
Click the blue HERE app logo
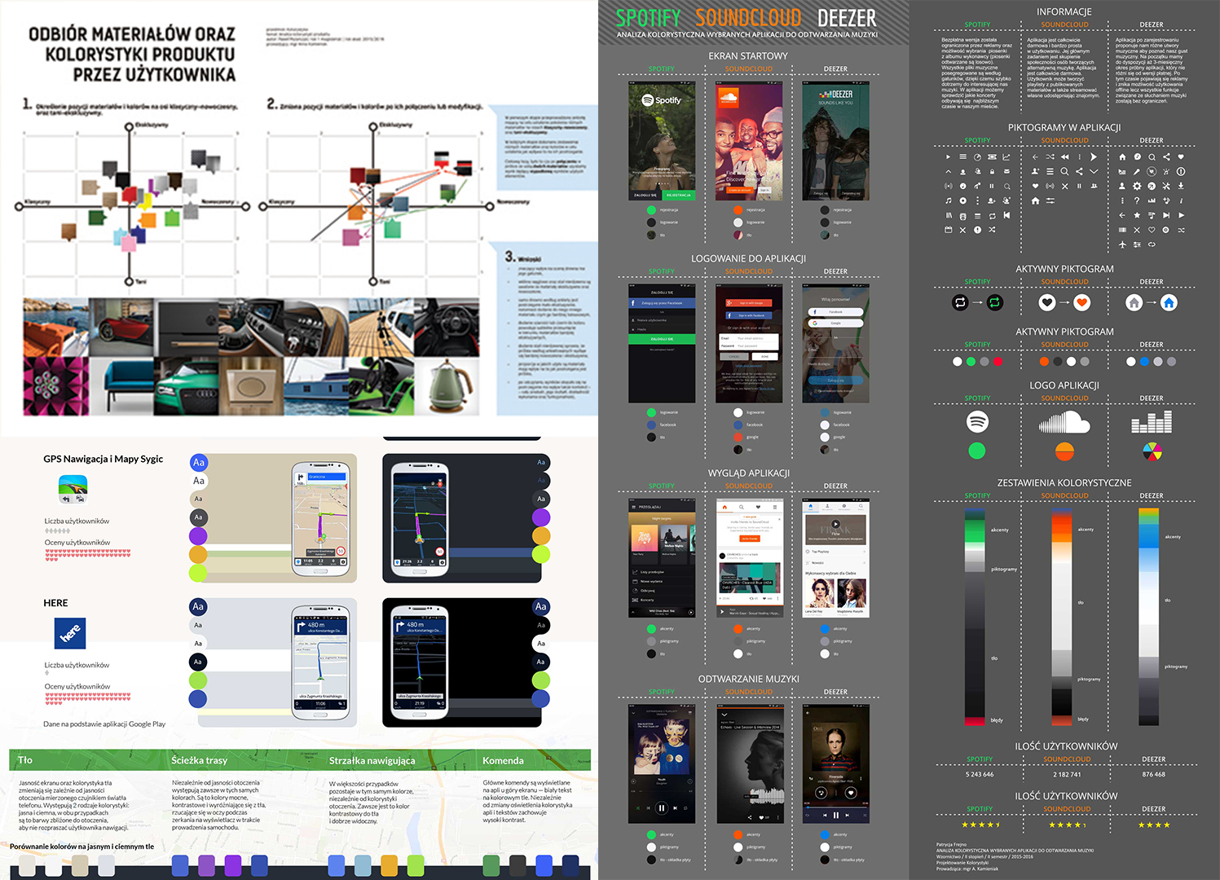70,633
